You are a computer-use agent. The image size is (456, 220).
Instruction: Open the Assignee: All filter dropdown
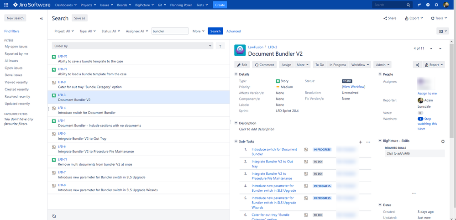tap(137, 31)
